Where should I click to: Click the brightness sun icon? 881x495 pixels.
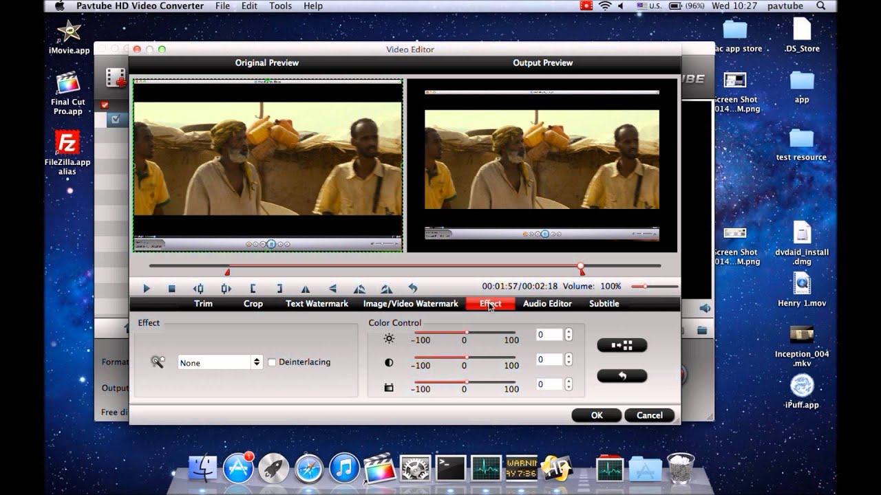pos(389,338)
